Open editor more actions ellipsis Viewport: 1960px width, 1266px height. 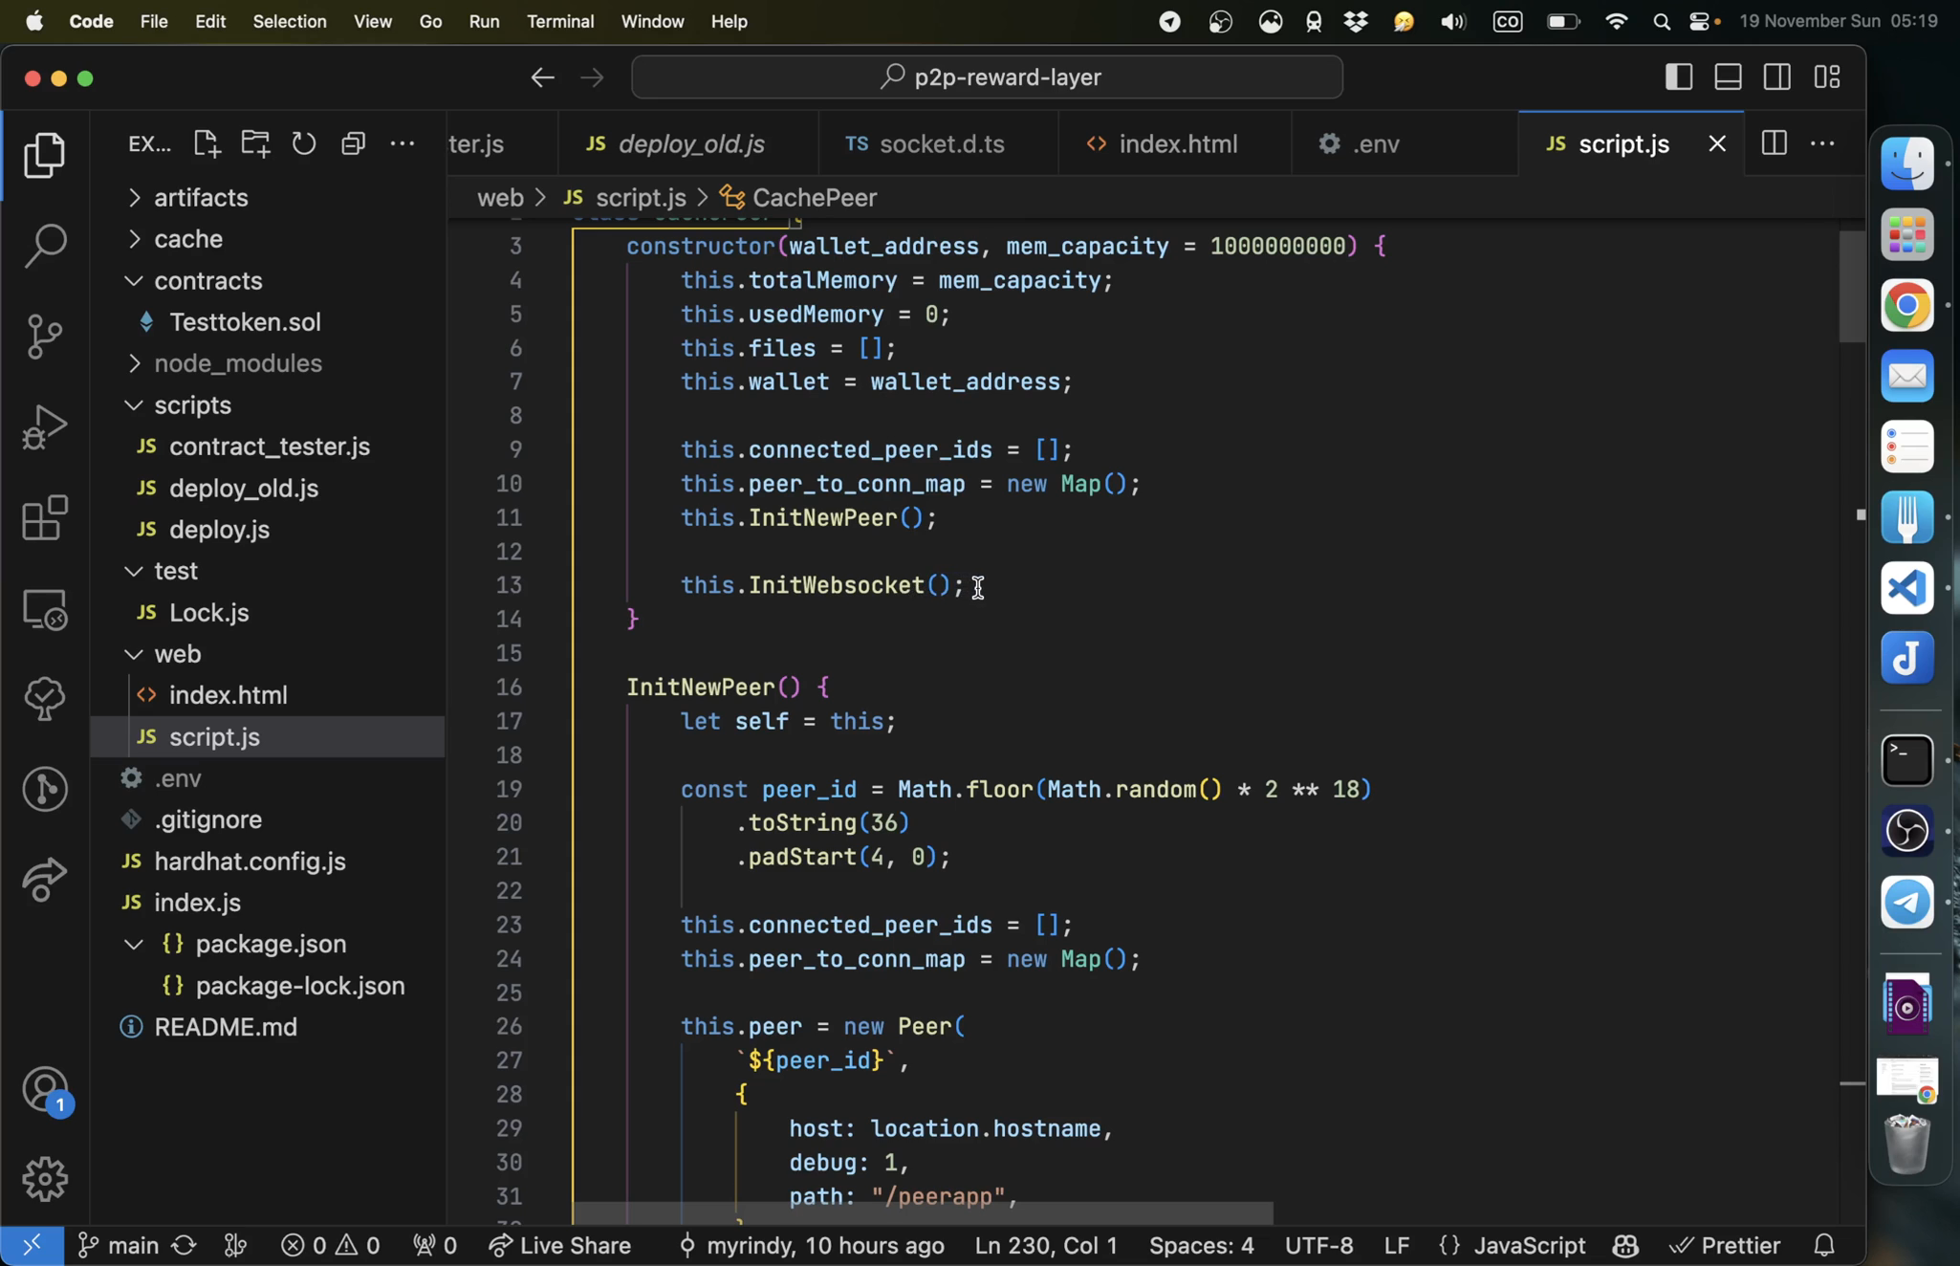pyautogui.click(x=1823, y=143)
